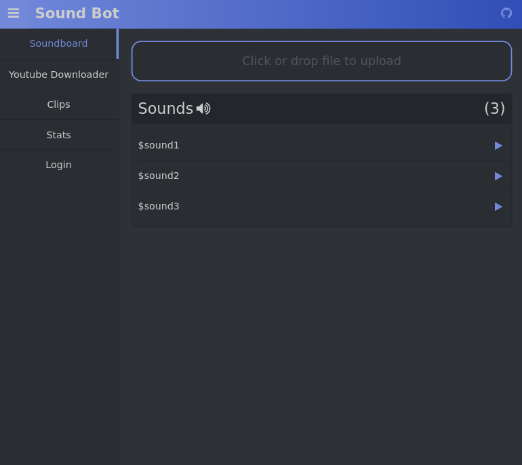Click the Sounds panel heading text
522x465 pixels.
(x=165, y=108)
